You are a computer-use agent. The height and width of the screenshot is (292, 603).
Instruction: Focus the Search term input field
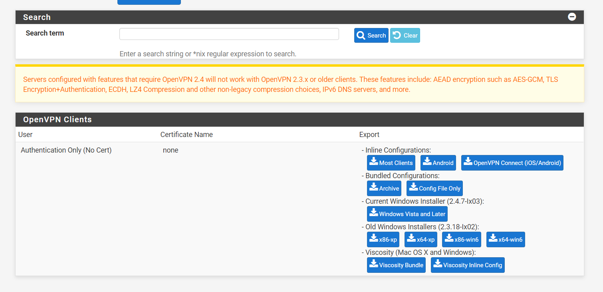(x=229, y=34)
